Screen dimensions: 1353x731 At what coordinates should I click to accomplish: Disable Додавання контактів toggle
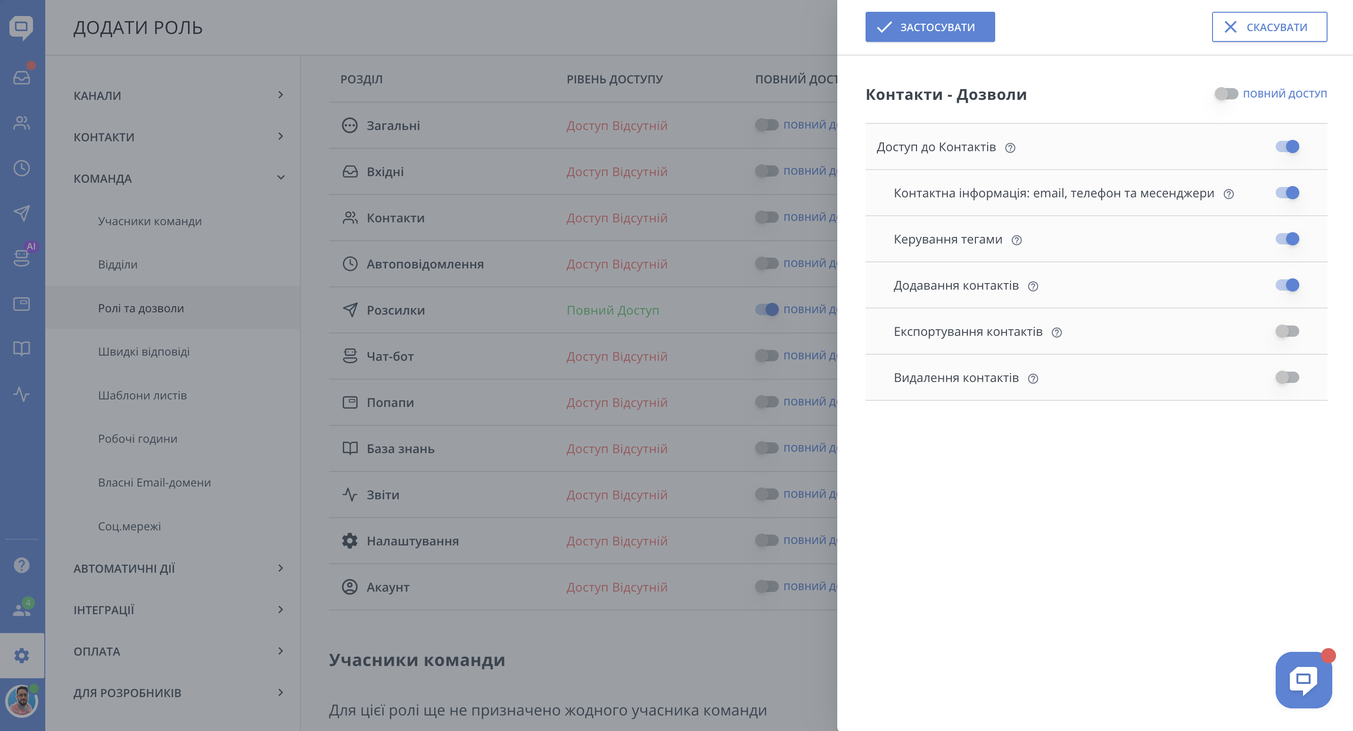1287,285
